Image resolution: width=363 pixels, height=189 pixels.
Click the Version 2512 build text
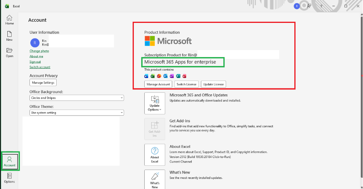click(200, 157)
